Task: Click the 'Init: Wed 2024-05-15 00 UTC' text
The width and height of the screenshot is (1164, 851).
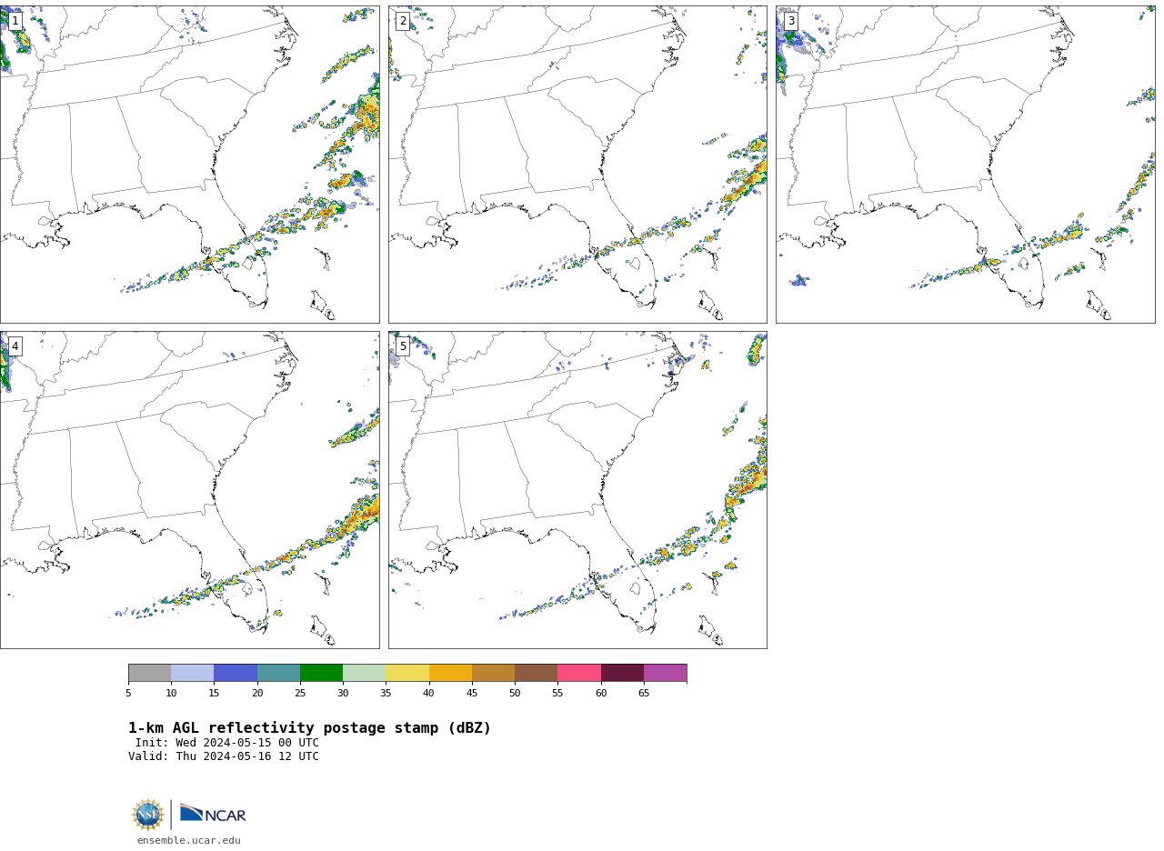Action: click(x=227, y=743)
